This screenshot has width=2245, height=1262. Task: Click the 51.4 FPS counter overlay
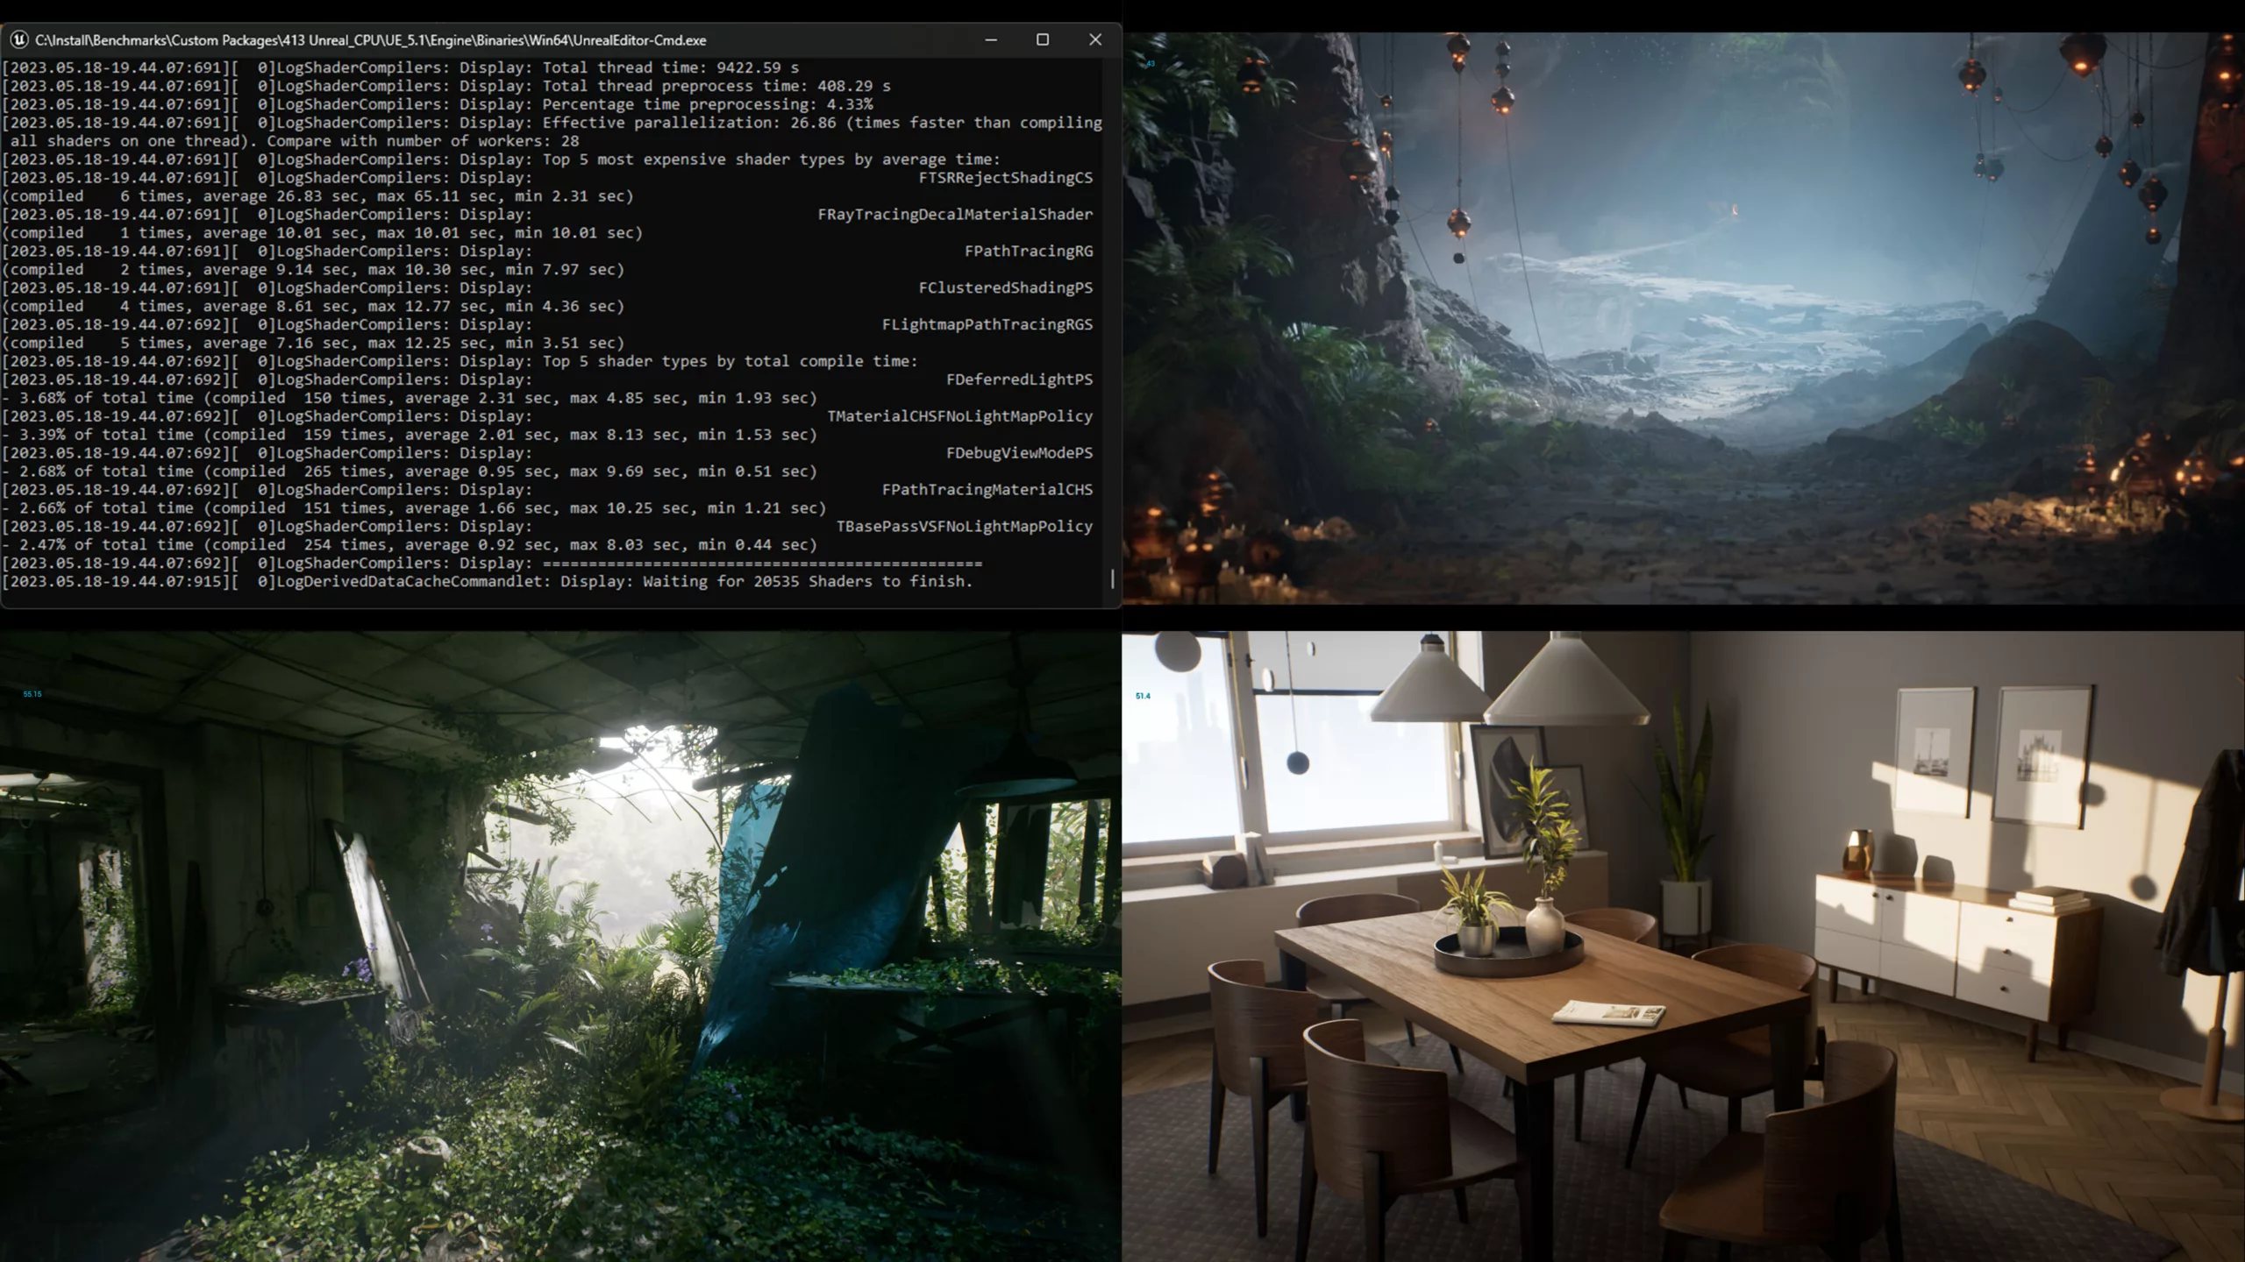pyautogui.click(x=1141, y=696)
